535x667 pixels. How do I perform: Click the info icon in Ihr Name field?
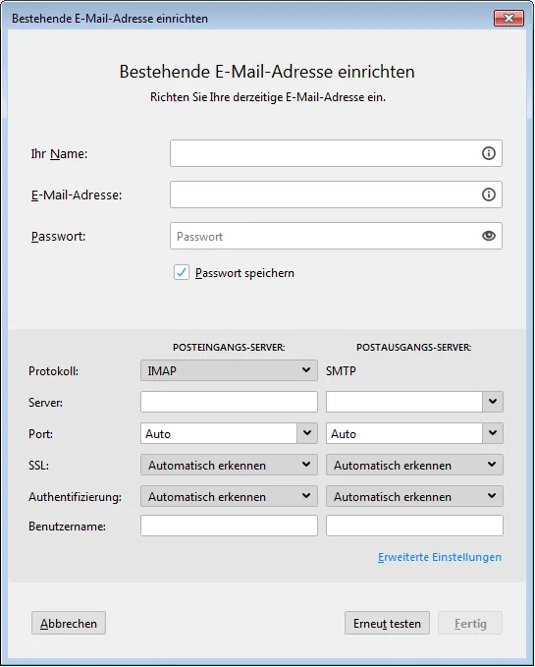(488, 153)
